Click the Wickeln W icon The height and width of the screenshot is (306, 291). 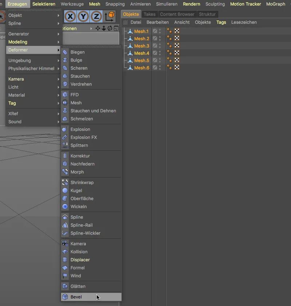coord(65,206)
